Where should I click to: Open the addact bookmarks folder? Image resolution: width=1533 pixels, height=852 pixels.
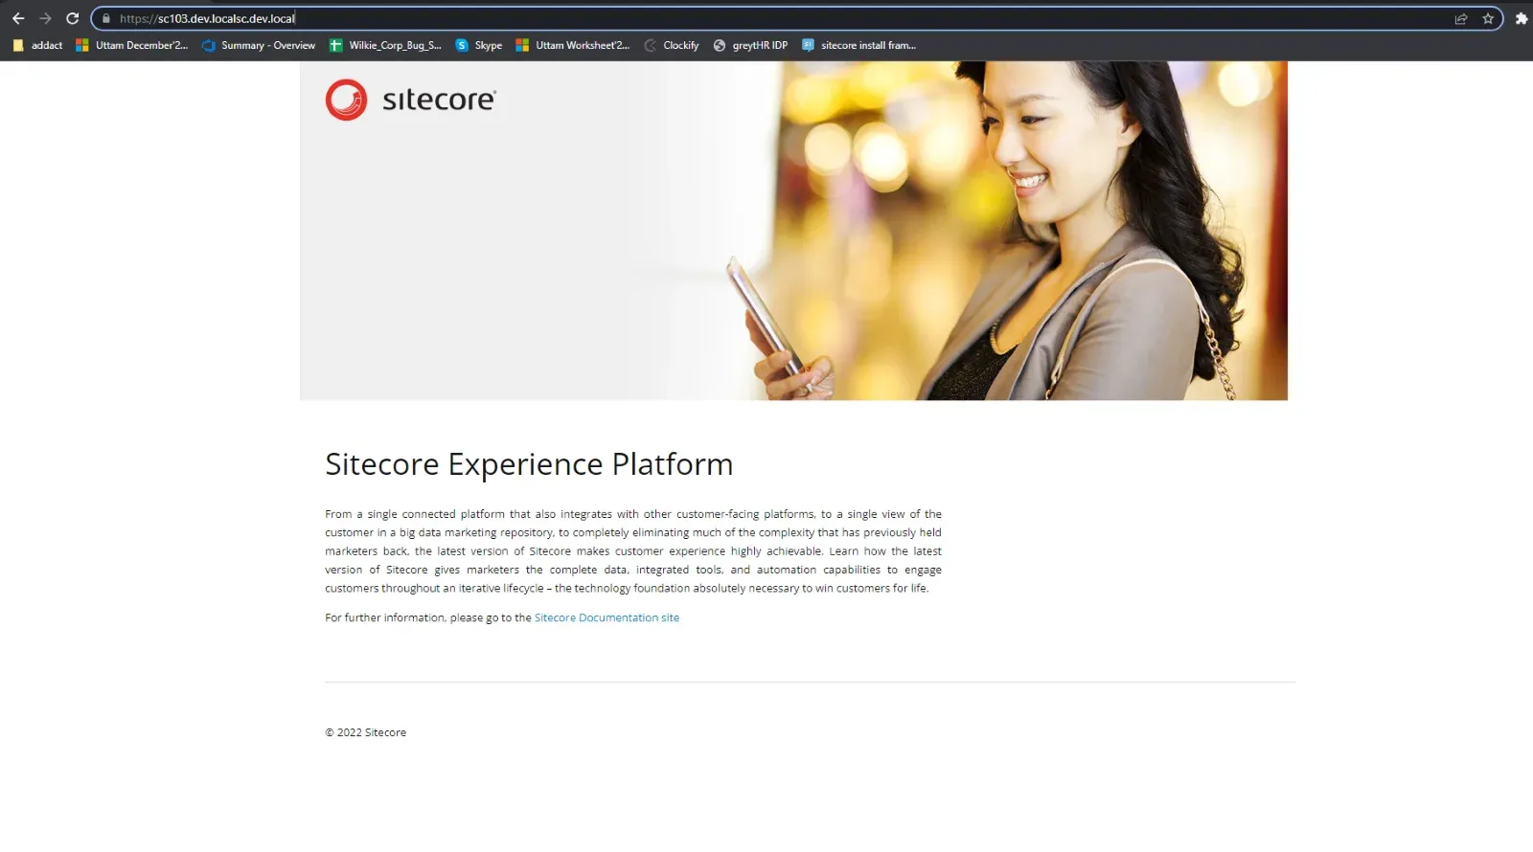[x=37, y=45]
